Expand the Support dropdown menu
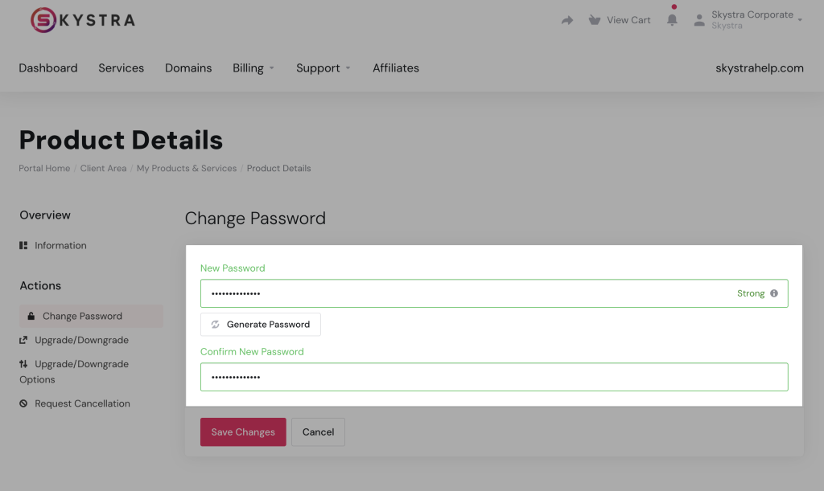The image size is (824, 491). coord(323,68)
